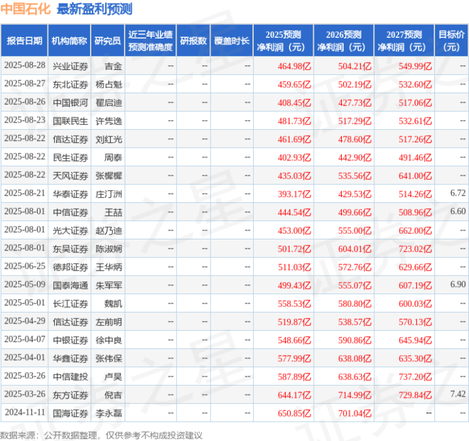Click 华泰证券 target price 6.72

pyautogui.click(x=458, y=193)
